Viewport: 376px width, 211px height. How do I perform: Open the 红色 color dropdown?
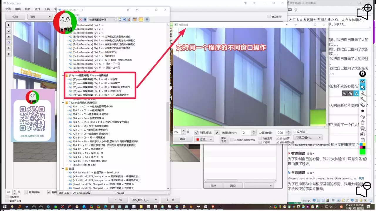[204, 140]
